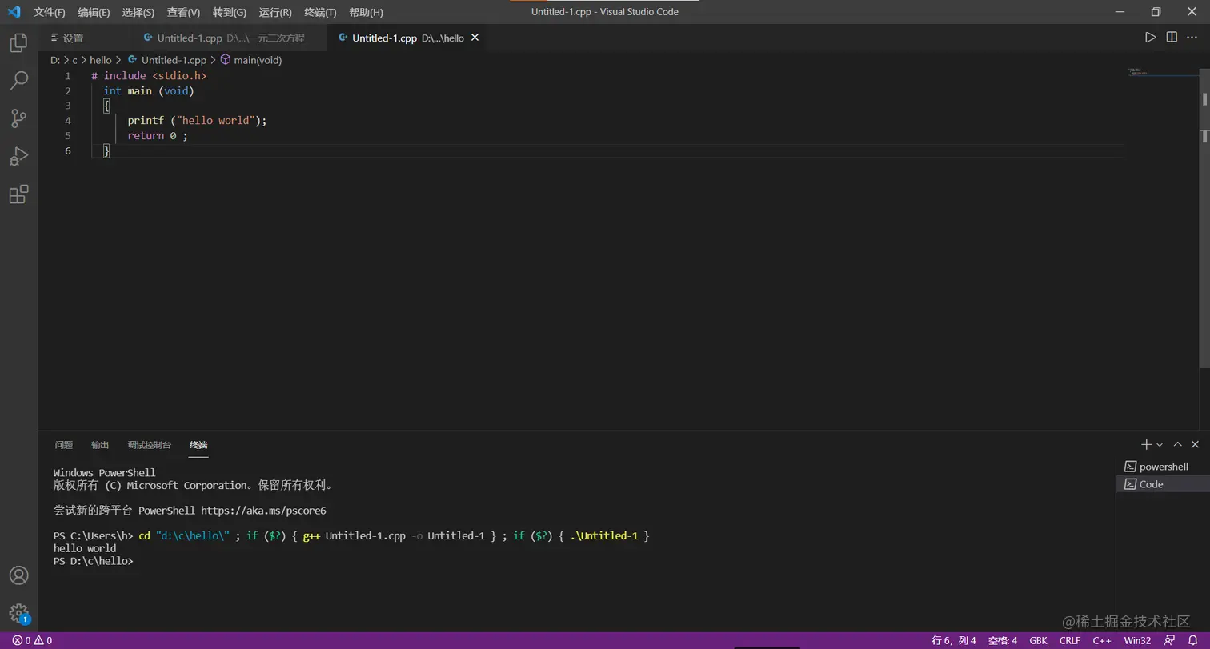Image resolution: width=1210 pixels, height=649 pixels.
Task: Open the Explorer view in activity bar
Action: (x=18, y=42)
